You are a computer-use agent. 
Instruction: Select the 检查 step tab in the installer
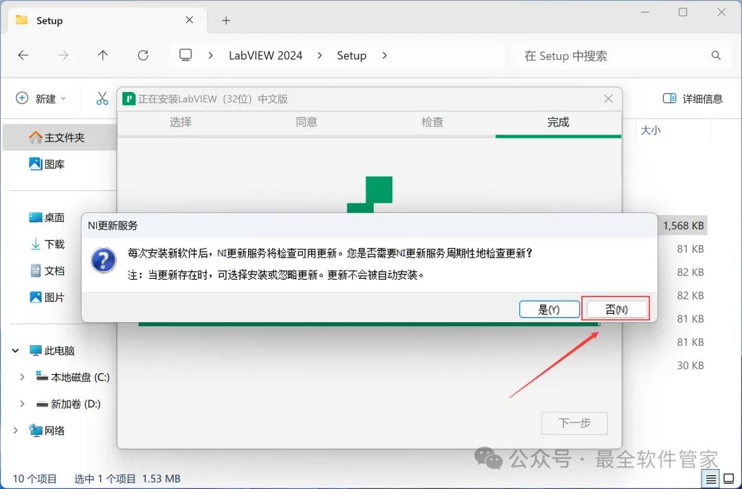(433, 122)
